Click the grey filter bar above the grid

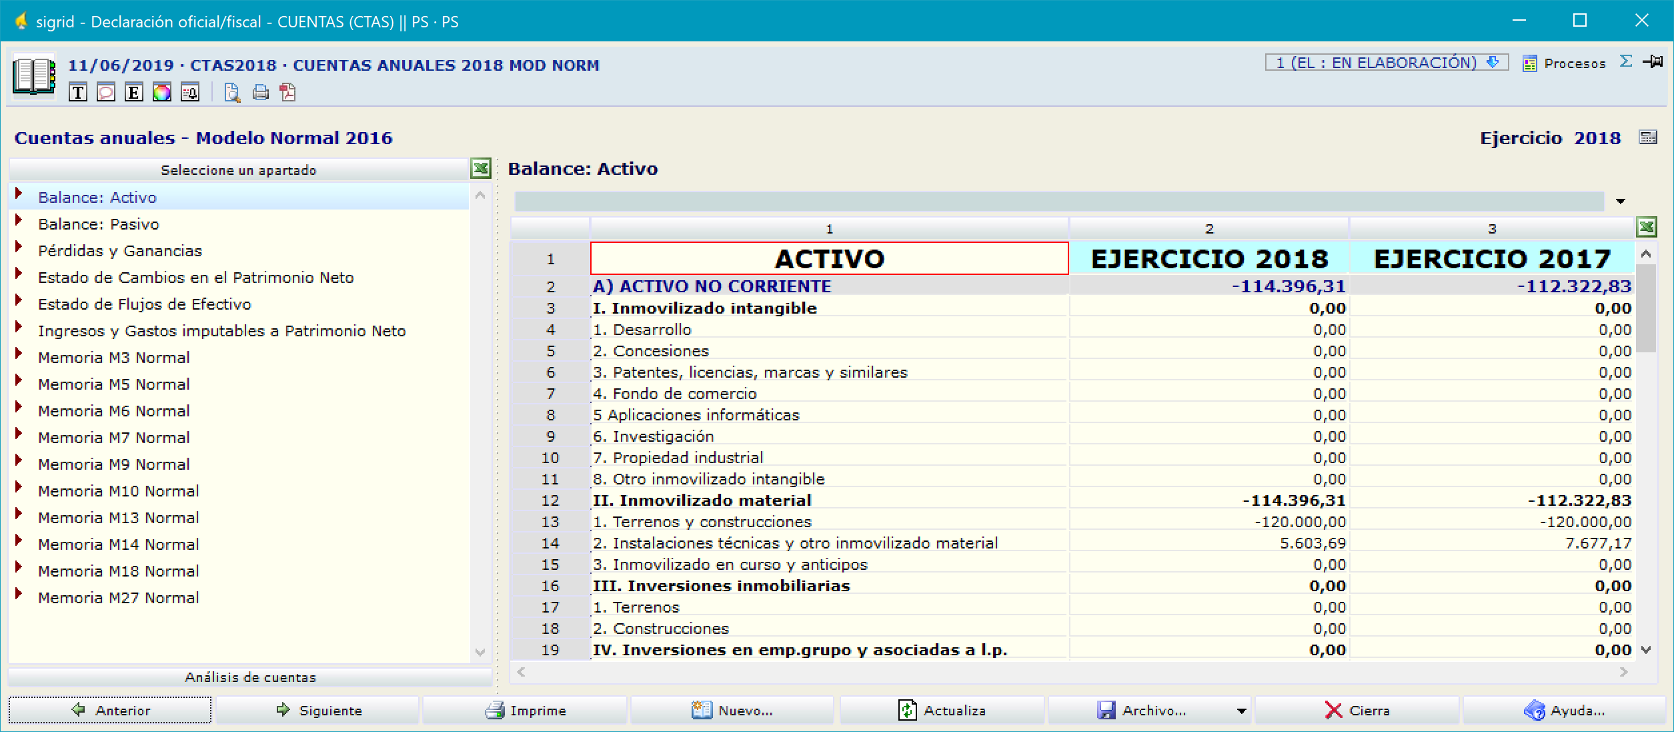pos(1059,201)
